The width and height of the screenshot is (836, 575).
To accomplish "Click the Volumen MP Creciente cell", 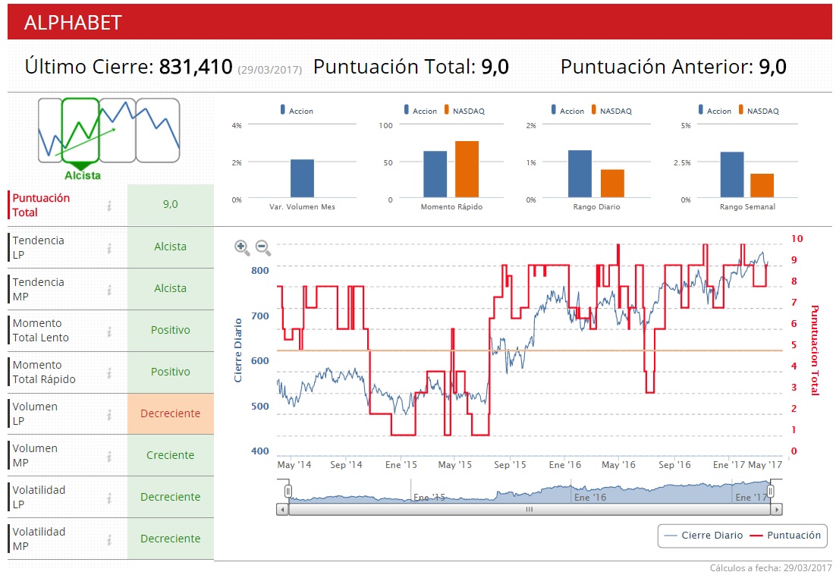I will (171, 456).
